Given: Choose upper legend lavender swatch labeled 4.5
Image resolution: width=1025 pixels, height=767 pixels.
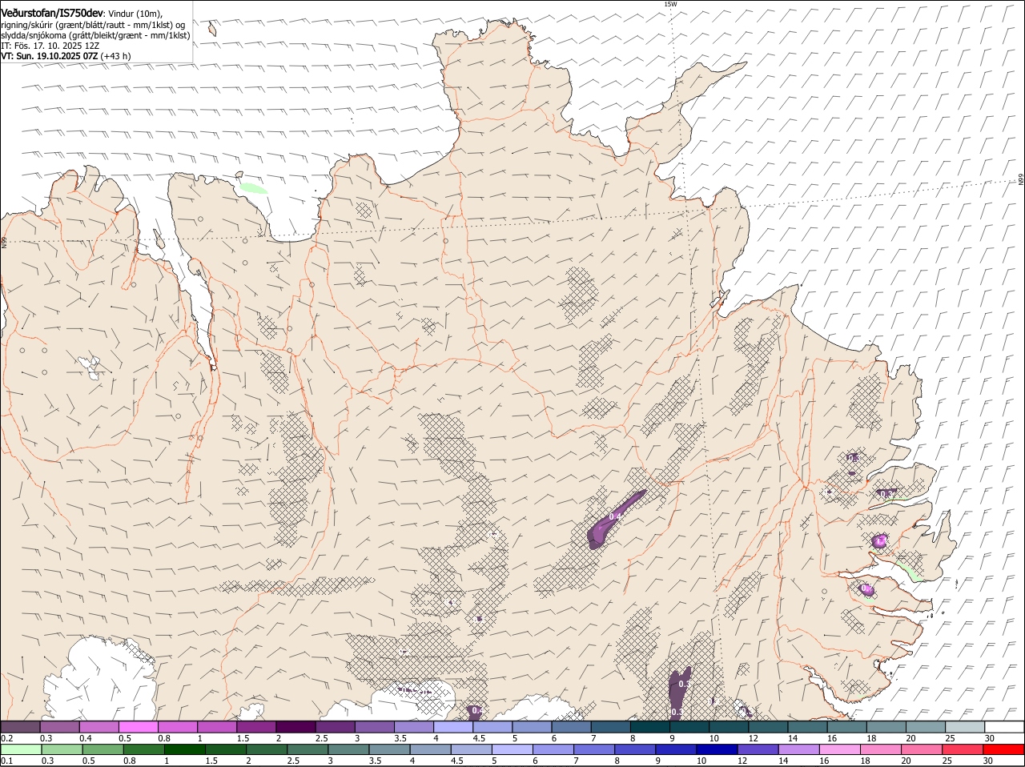Looking at the screenshot, I should (x=492, y=727).
